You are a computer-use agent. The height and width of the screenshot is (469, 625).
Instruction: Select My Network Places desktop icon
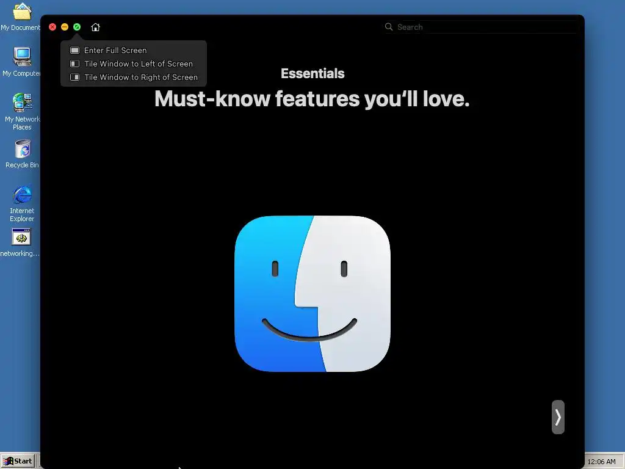pos(22,112)
